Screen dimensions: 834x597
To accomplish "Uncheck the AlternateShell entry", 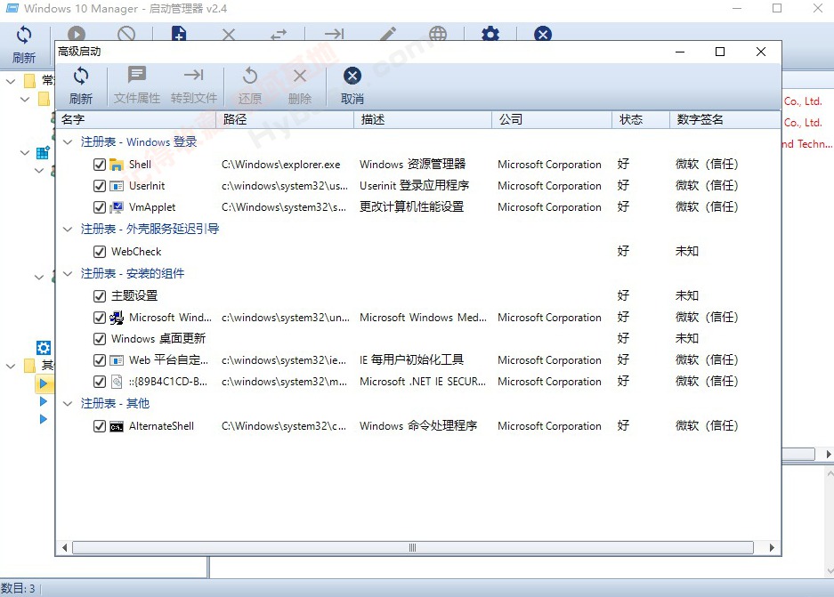I will [100, 426].
